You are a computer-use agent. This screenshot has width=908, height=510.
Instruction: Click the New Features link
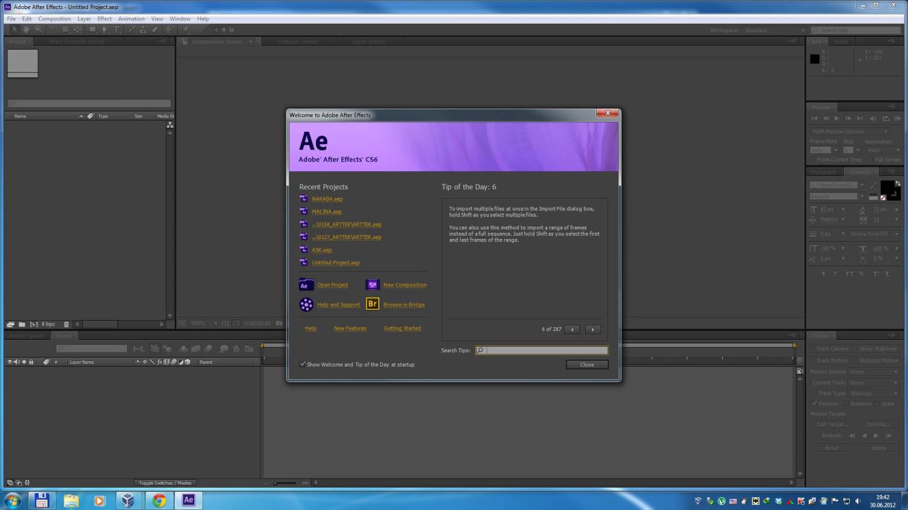(x=350, y=329)
